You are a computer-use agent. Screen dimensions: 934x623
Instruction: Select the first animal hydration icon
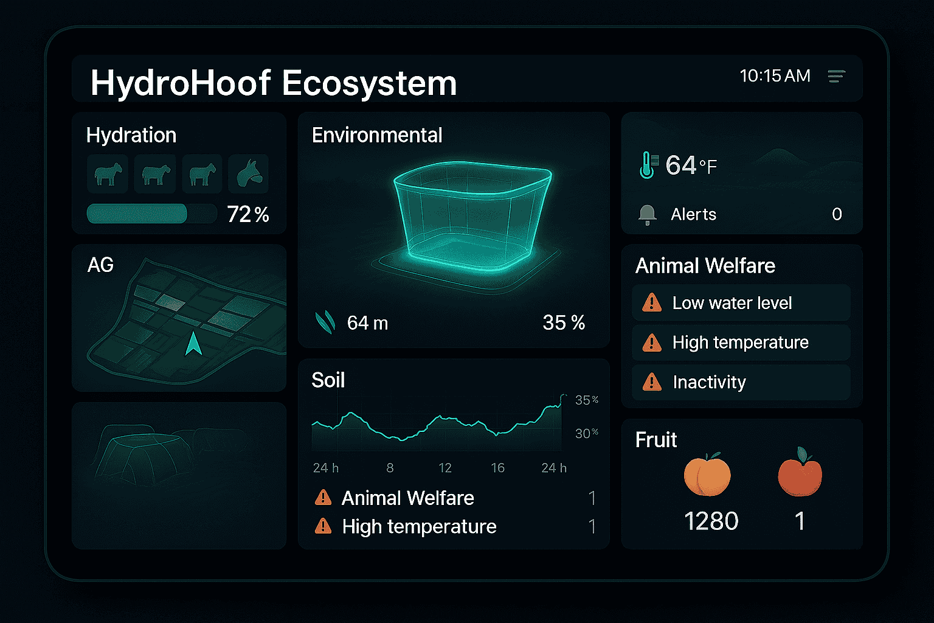point(108,175)
